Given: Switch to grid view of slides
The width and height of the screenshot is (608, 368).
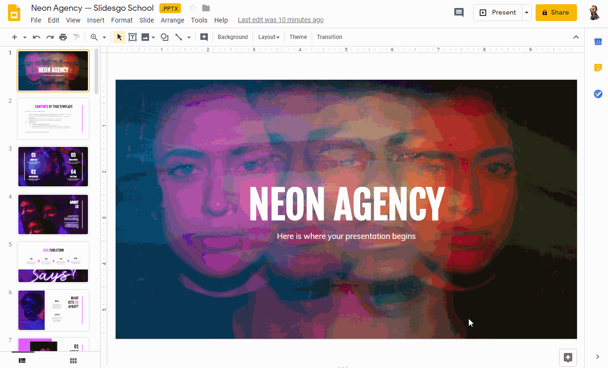Looking at the screenshot, I should 73,360.
